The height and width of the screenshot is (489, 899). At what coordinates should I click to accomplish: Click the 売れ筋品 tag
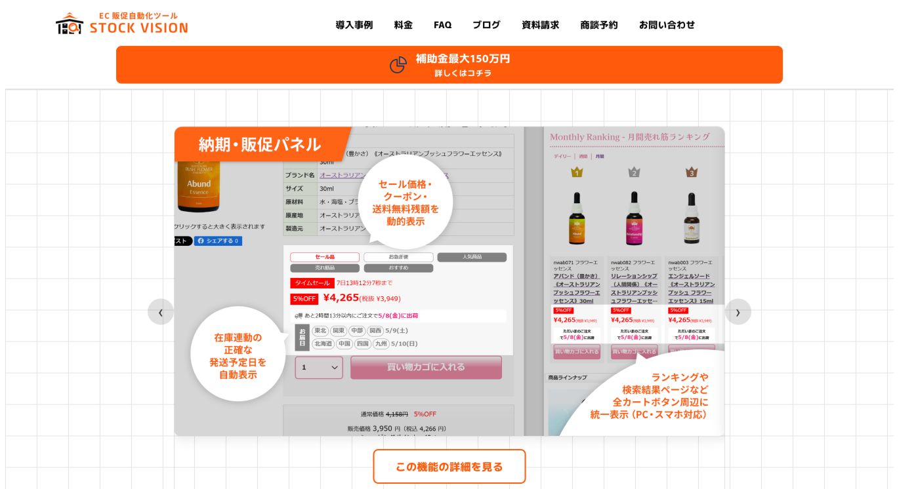point(325,268)
